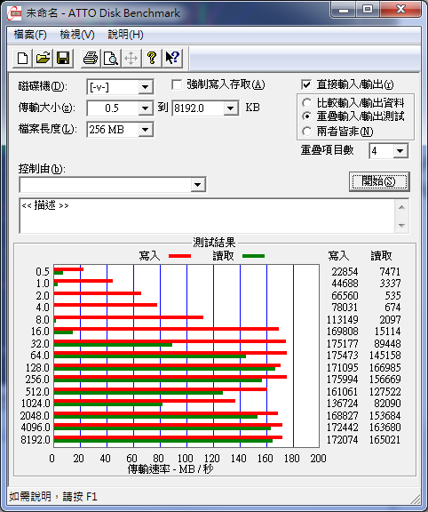Click the read value 165021 for 8192.0
428x512 pixels.
384,440
